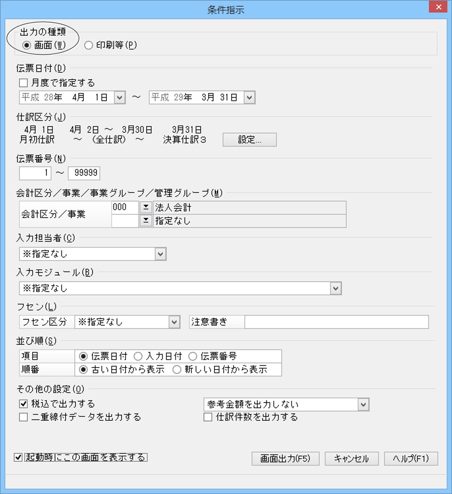Close the 条件指示 dialog window
Viewport: 452px width, 494px height.
437,7
